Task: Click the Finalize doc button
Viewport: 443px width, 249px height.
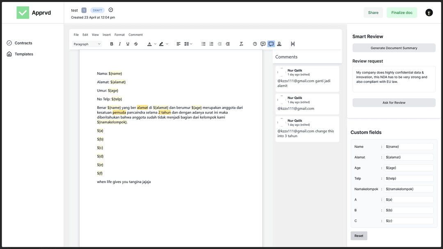Action: point(402,13)
